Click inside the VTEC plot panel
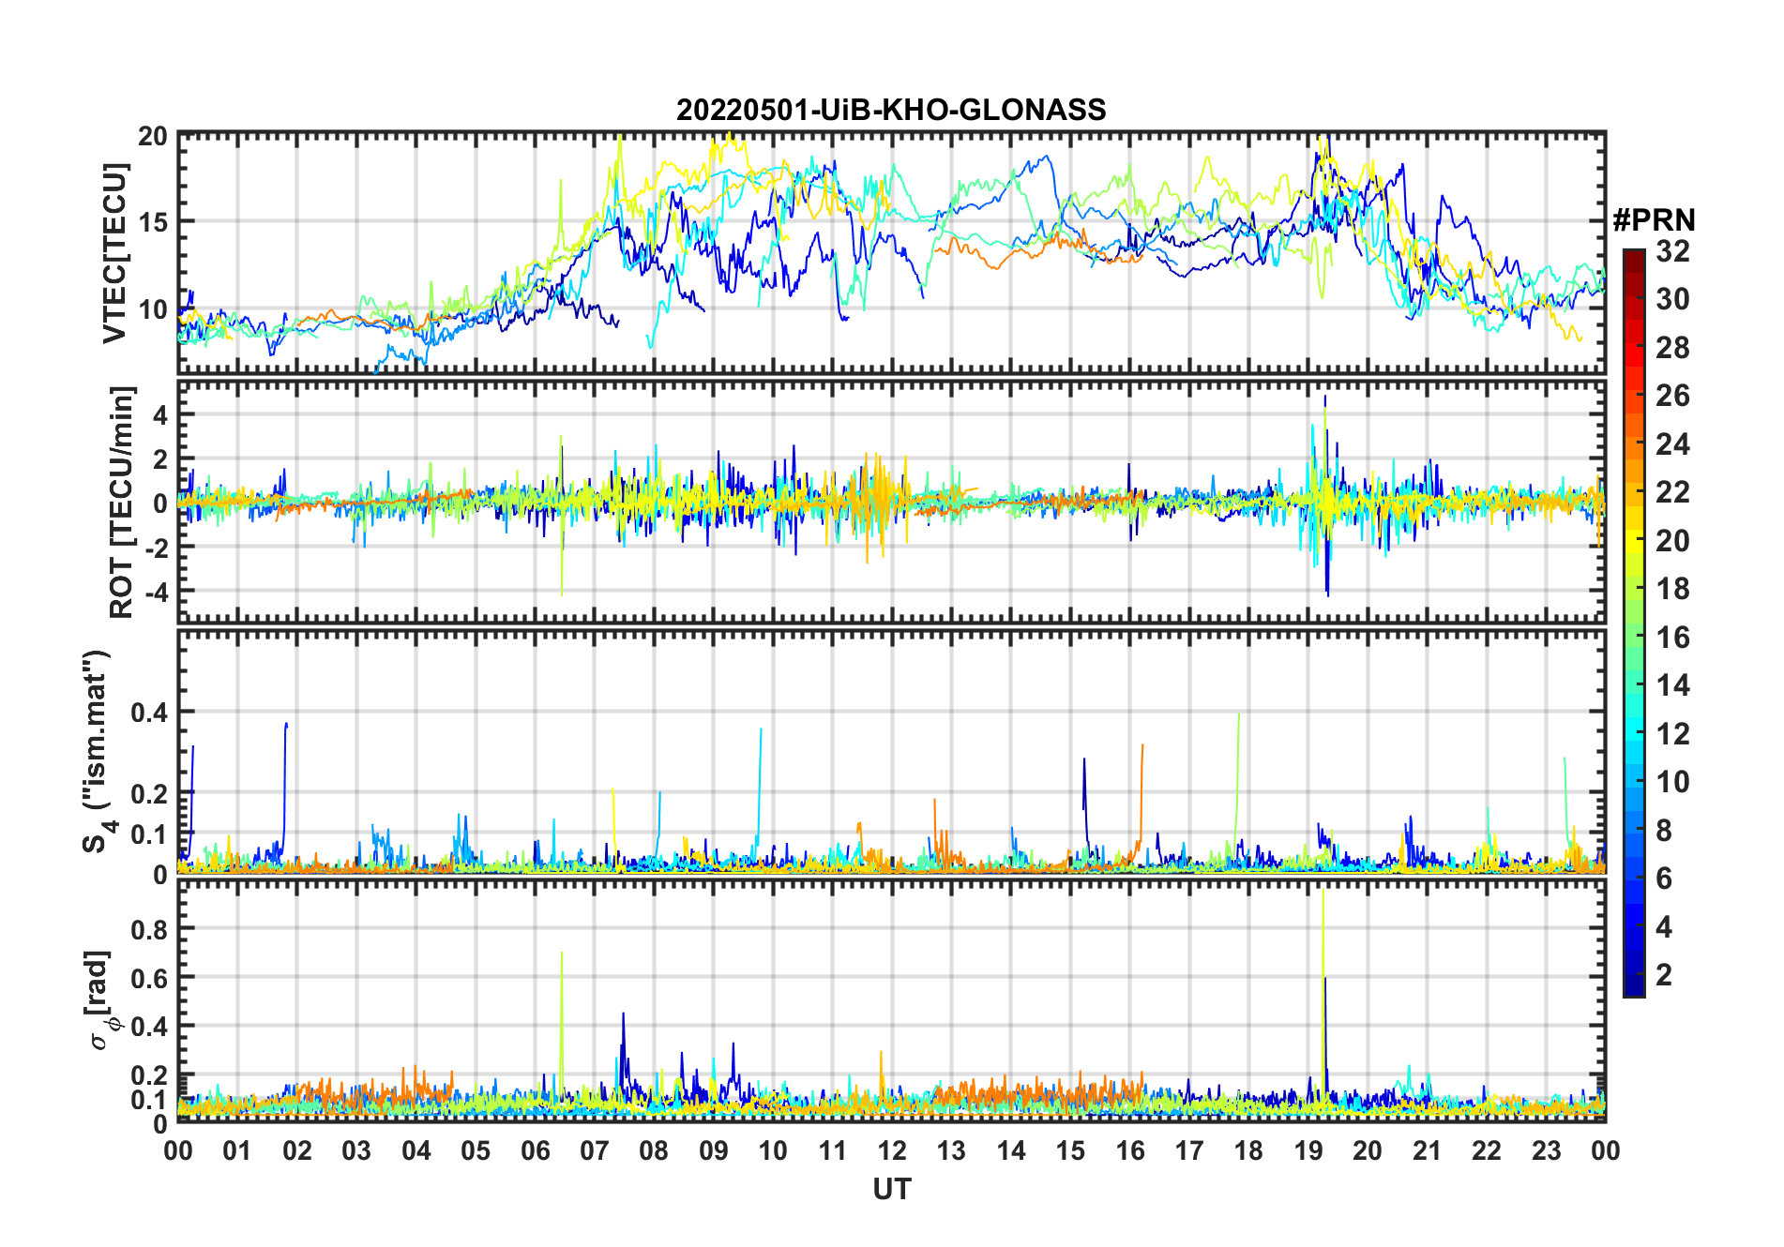Viewport: 1784px width, 1247px height. pos(892,253)
